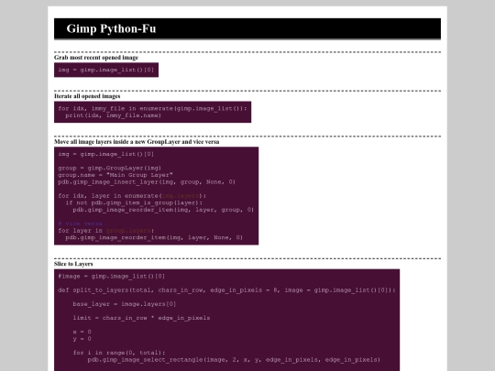Click the code line 'print(idx, immy_file.name)'
Screen dimensions: 495x371
(x=114, y=115)
